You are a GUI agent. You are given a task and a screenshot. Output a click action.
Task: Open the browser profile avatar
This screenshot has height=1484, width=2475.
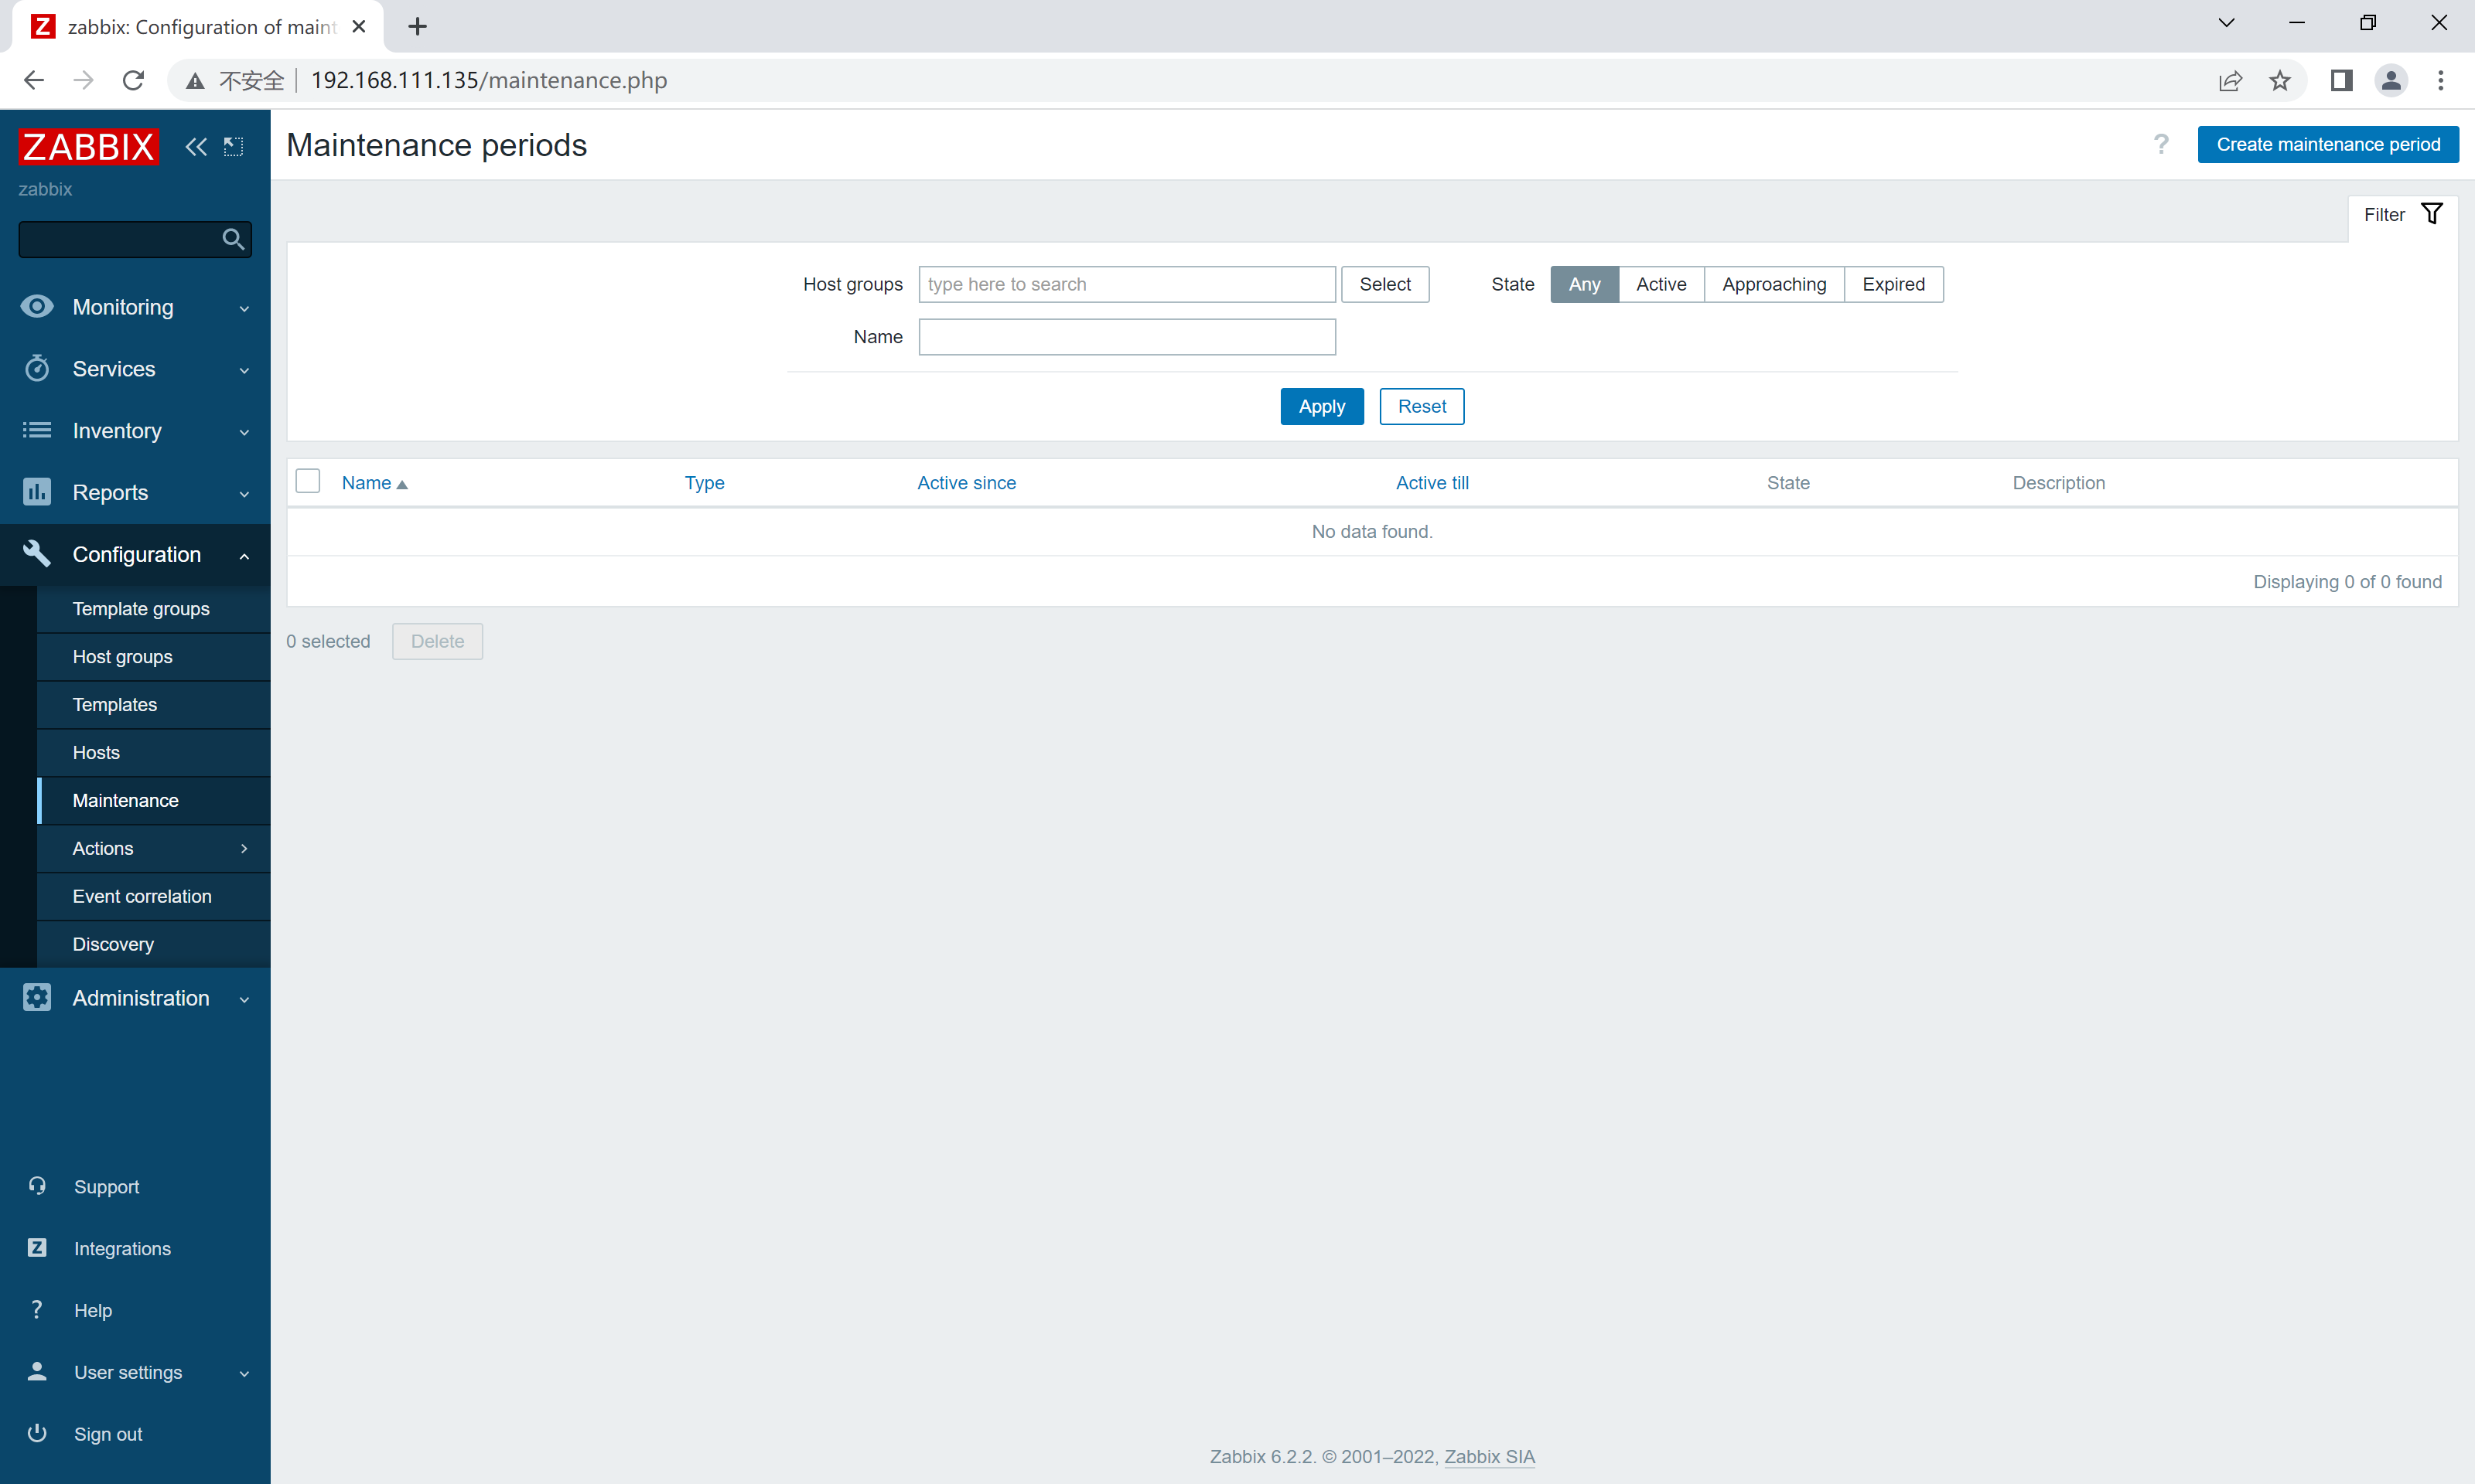point(2391,80)
